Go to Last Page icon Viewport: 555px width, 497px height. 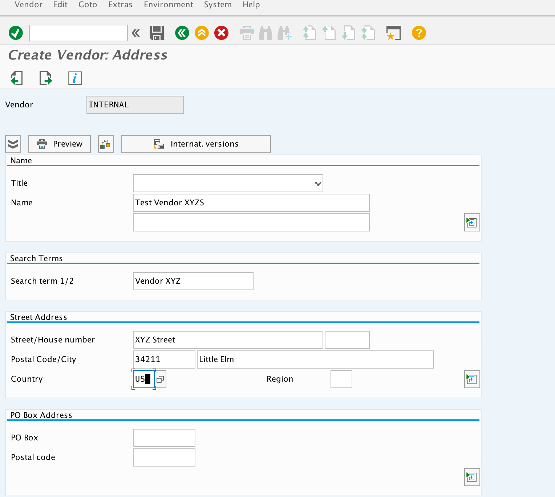pyautogui.click(x=368, y=33)
